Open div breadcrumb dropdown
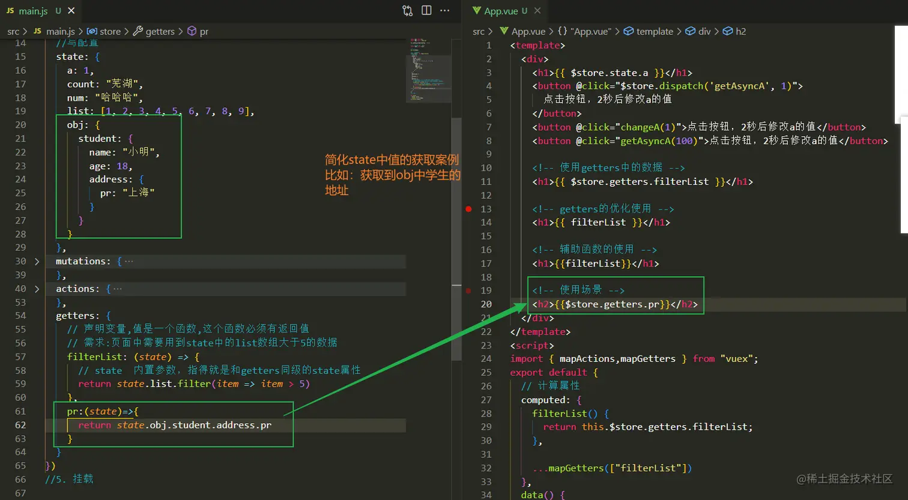The width and height of the screenshot is (908, 500). pos(704,31)
